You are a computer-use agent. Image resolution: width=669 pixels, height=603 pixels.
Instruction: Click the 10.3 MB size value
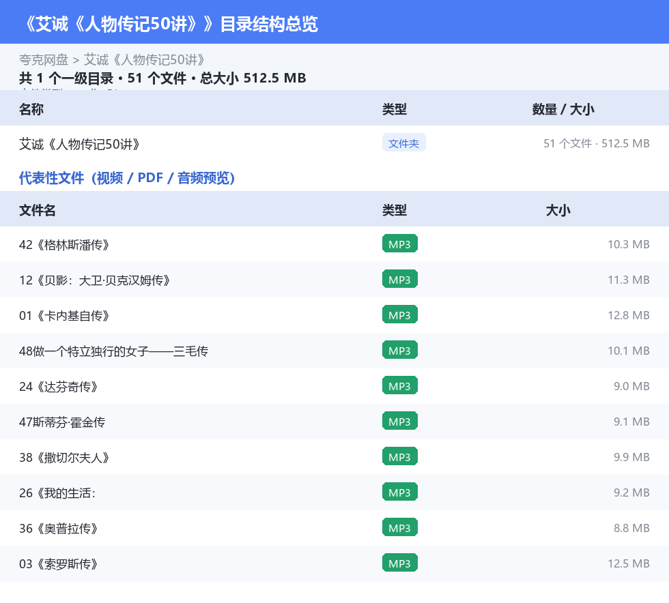[x=629, y=244]
